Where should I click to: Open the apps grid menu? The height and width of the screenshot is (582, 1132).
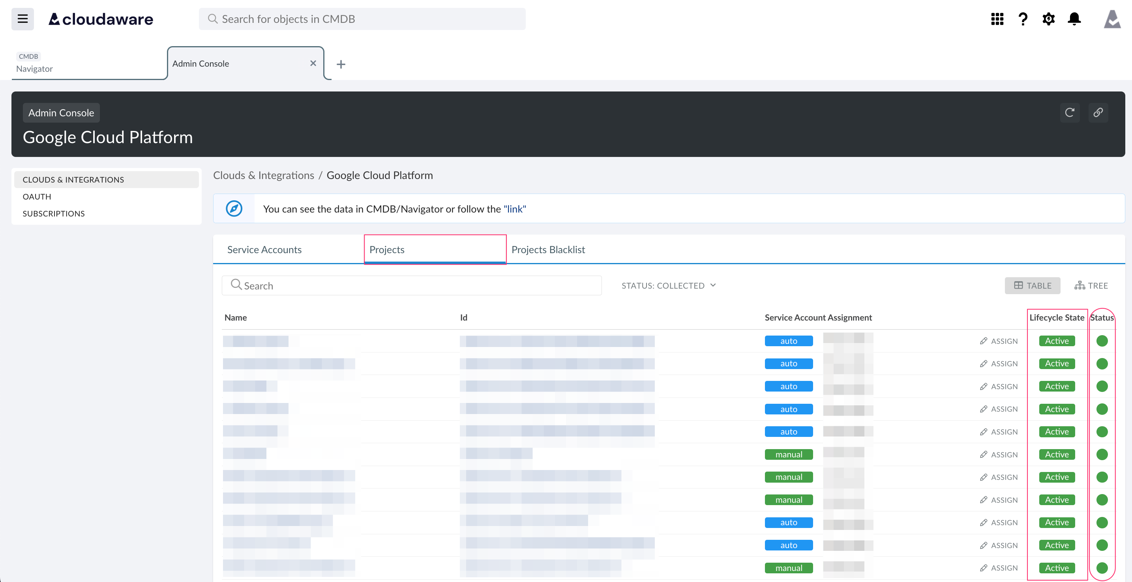coord(997,19)
